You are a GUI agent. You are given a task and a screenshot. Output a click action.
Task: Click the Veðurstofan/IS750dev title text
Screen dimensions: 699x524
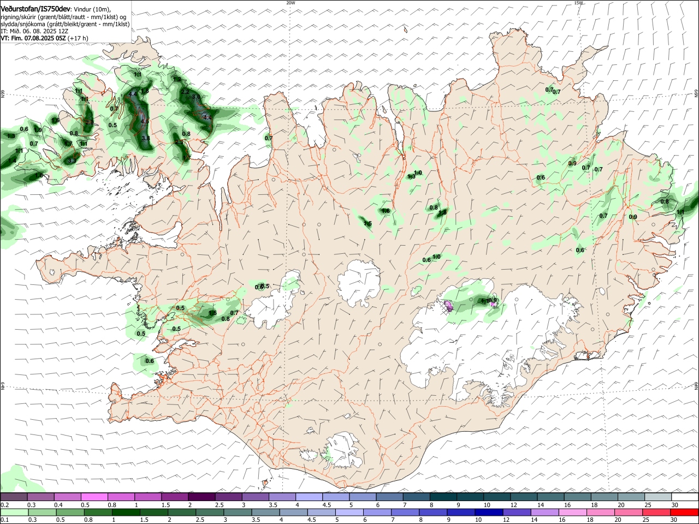(x=35, y=9)
